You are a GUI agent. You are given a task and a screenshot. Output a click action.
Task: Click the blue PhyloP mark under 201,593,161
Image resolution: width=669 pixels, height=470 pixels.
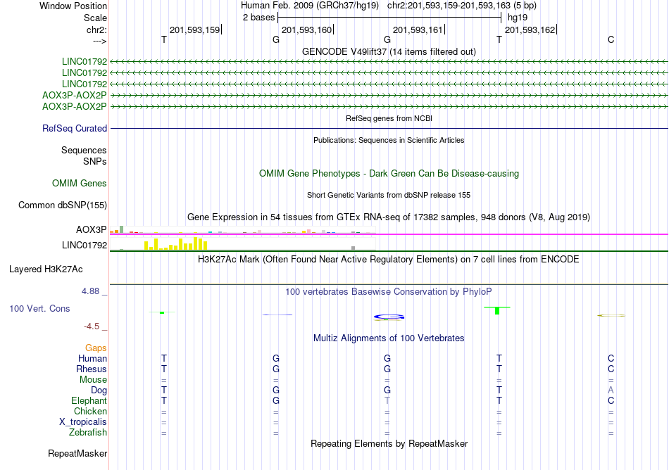(x=389, y=317)
